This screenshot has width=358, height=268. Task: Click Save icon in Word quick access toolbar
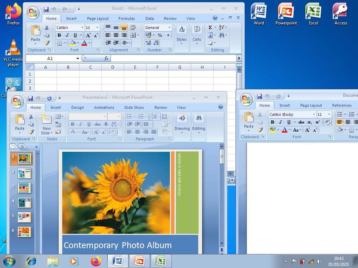coord(259,96)
